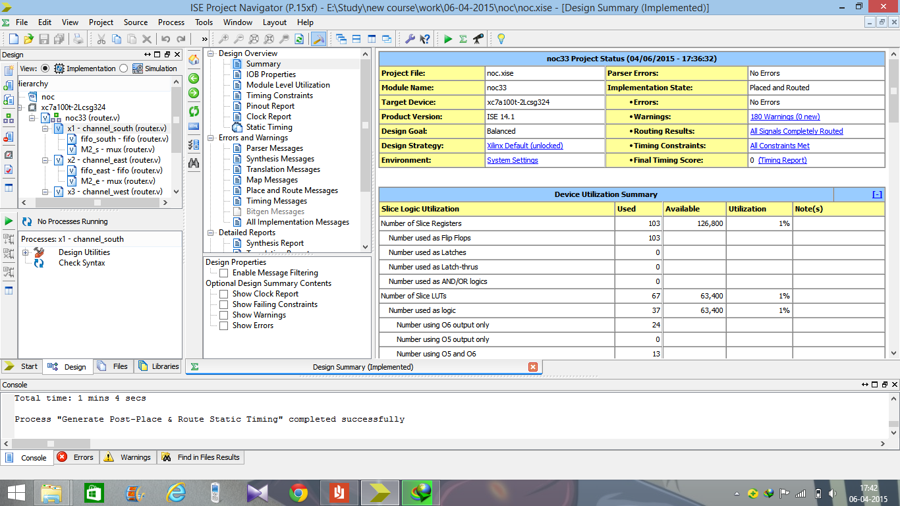
Task: Open the Project menu
Action: pyautogui.click(x=101, y=22)
